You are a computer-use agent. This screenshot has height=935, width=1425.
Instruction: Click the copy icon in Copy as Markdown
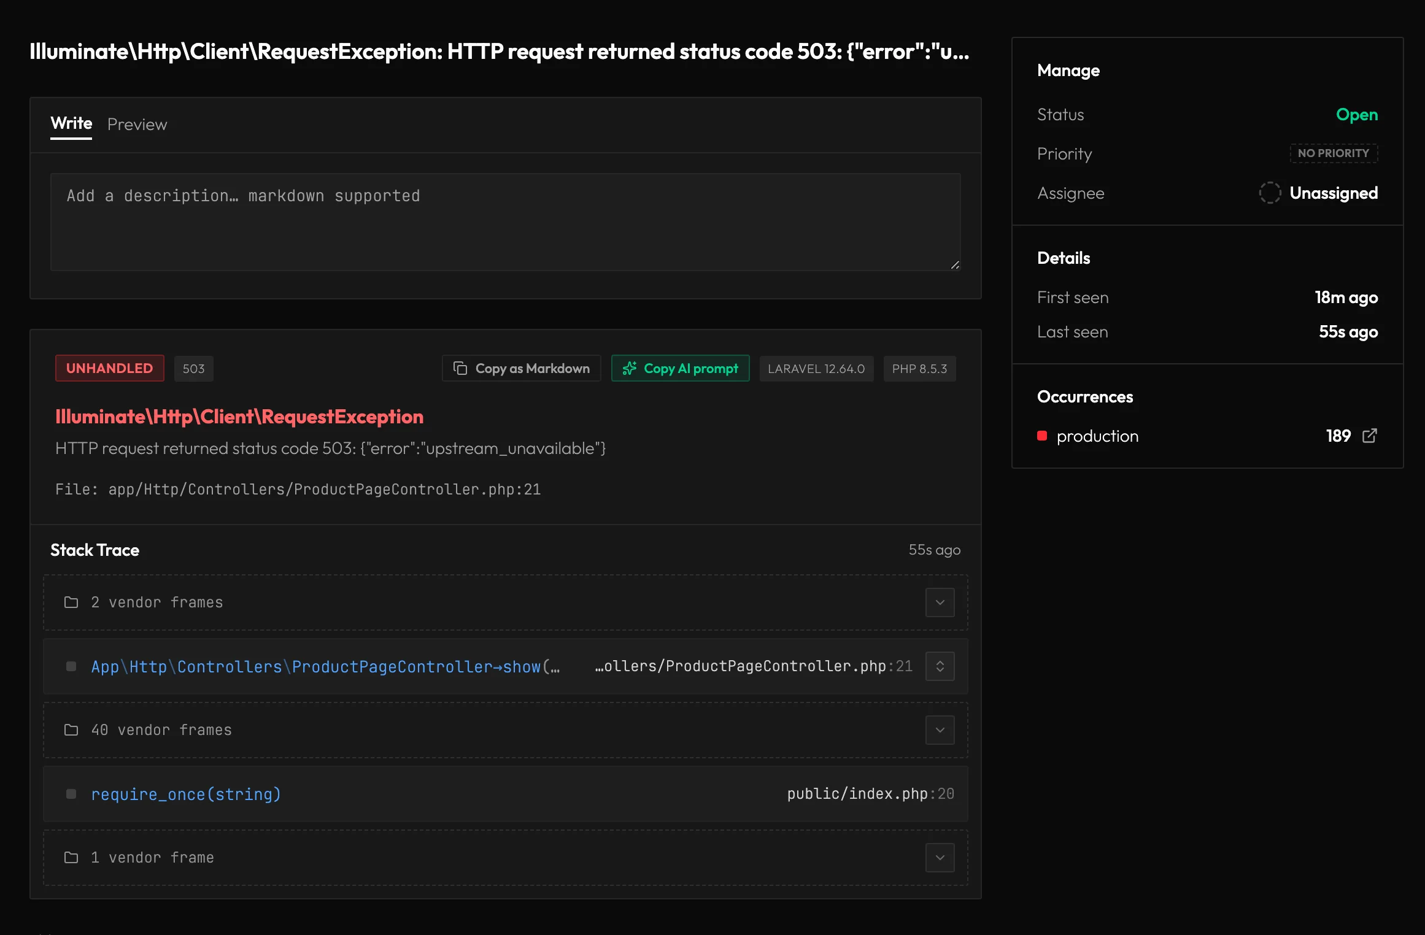pos(460,368)
